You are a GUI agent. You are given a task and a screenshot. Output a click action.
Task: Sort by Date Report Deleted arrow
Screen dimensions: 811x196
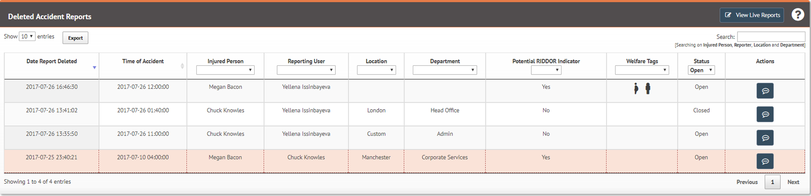click(94, 68)
